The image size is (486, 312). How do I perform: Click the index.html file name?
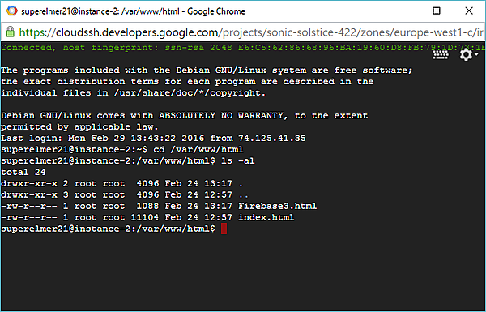[266, 217]
